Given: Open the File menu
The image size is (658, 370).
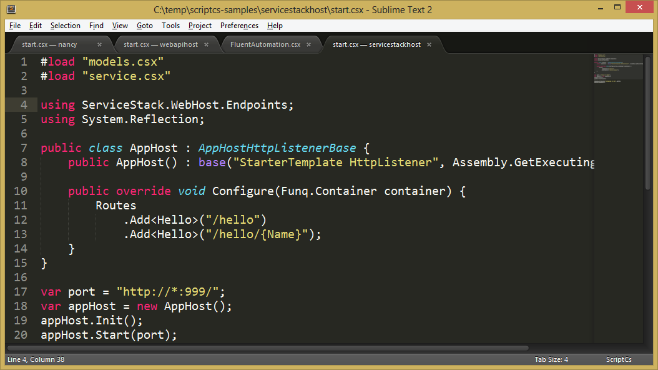Looking at the screenshot, I should click(15, 26).
